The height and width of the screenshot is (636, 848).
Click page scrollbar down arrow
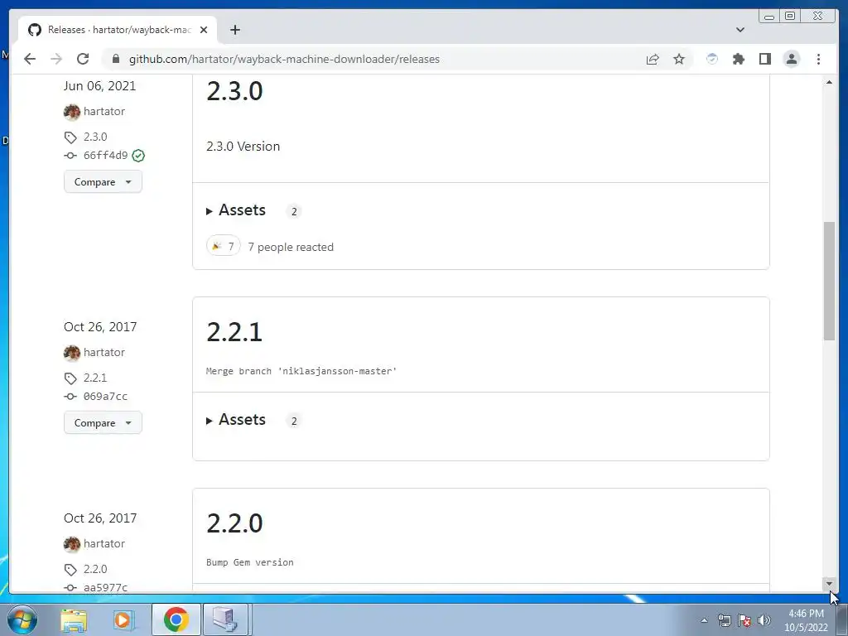tap(829, 584)
